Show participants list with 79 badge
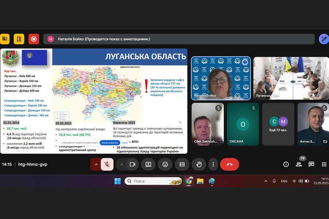 (299, 164)
